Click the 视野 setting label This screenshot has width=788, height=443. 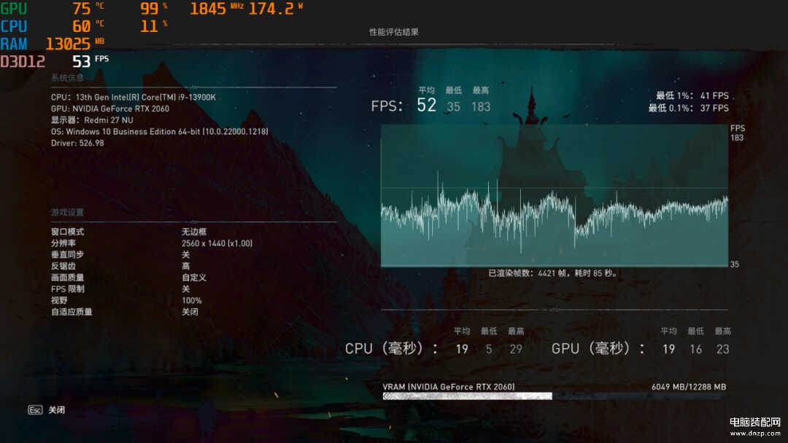pos(59,300)
